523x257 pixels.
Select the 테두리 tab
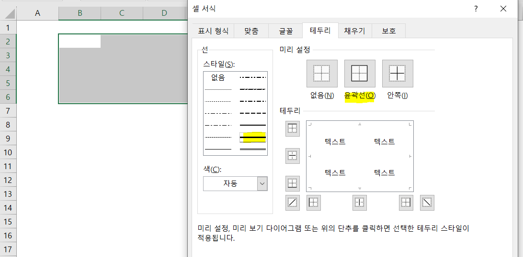pyautogui.click(x=320, y=31)
